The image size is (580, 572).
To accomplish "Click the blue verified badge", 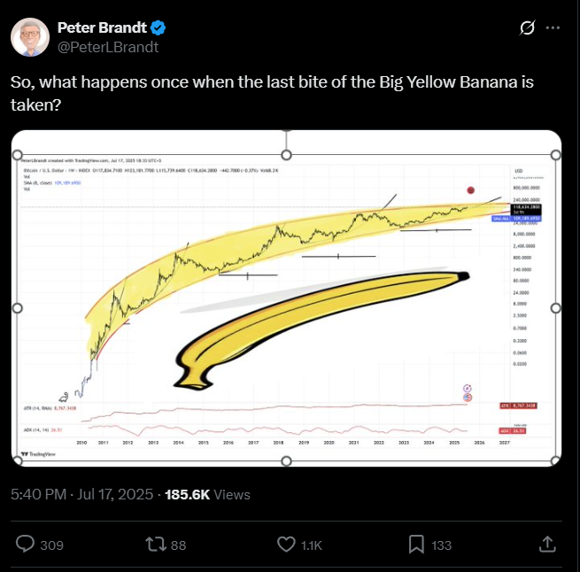I will point(158,27).
